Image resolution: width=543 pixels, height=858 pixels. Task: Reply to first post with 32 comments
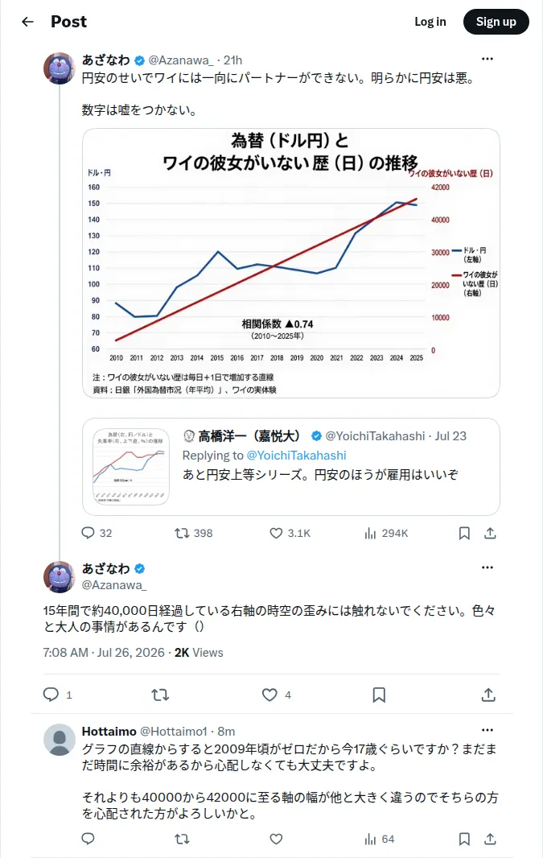97,533
